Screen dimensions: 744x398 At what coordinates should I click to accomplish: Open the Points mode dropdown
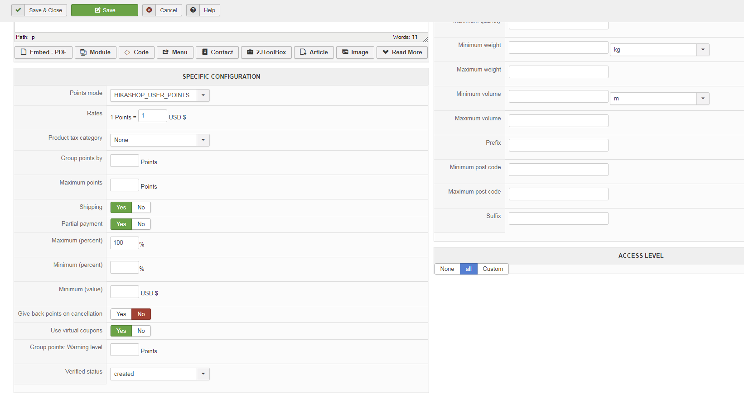coord(203,95)
